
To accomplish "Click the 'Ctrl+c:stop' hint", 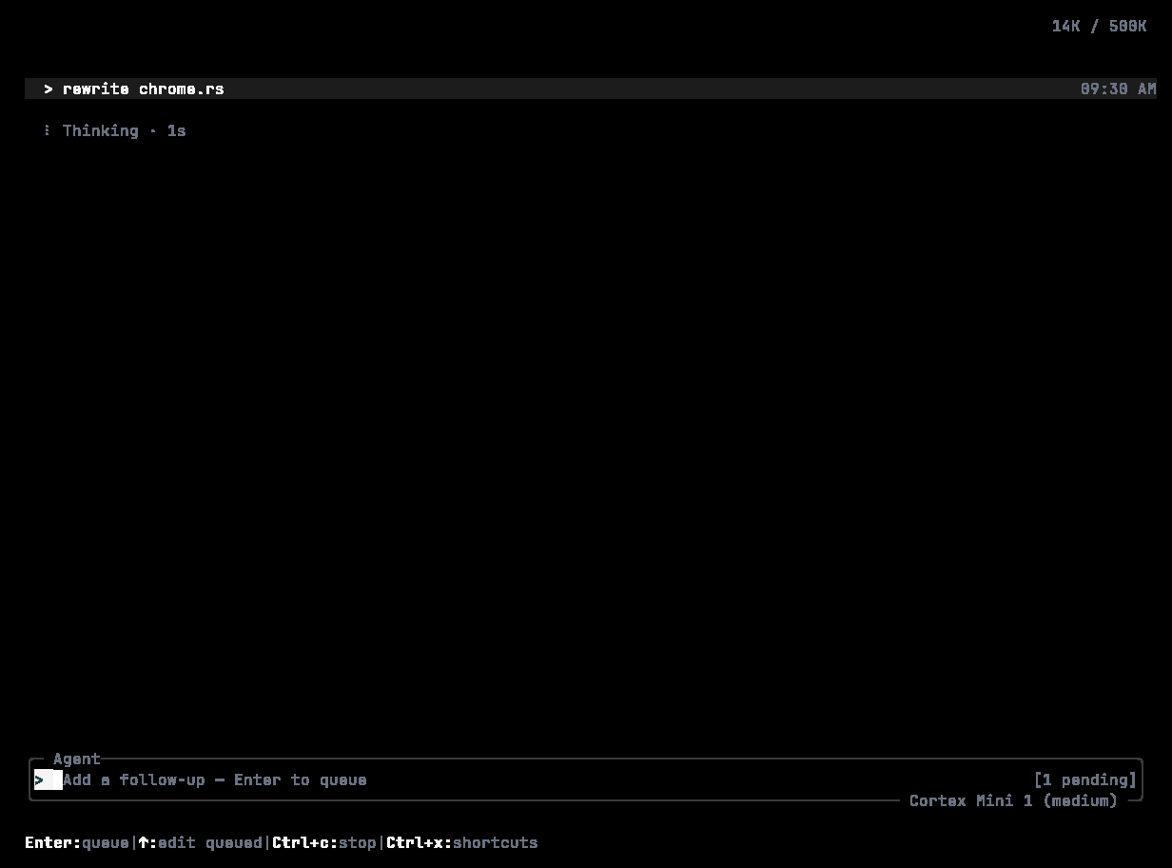I will tap(324, 842).
